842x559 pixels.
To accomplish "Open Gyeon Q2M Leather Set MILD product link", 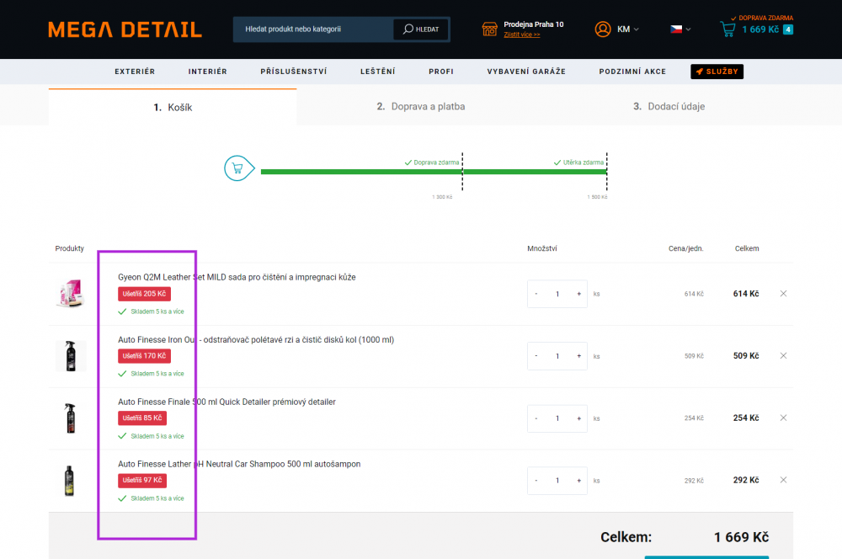I will coord(237,277).
